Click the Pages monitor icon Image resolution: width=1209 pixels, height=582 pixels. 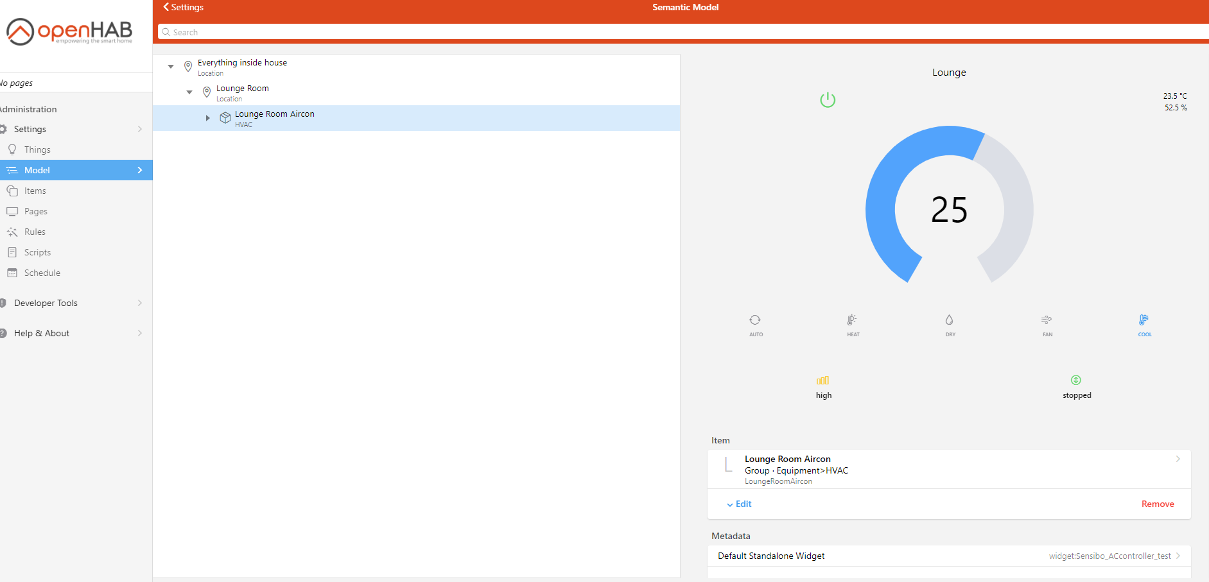pyautogui.click(x=12, y=211)
